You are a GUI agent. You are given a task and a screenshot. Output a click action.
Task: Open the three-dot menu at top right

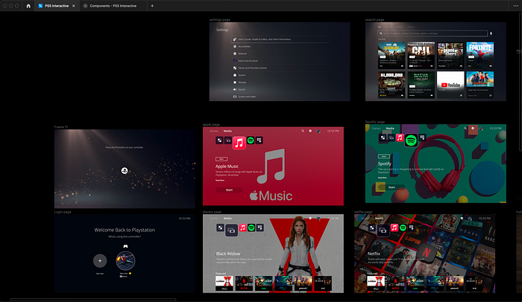point(516,6)
